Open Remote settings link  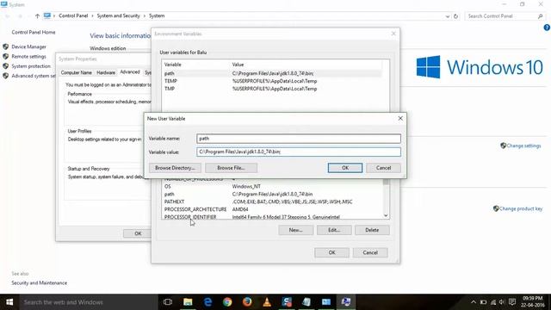pos(28,57)
